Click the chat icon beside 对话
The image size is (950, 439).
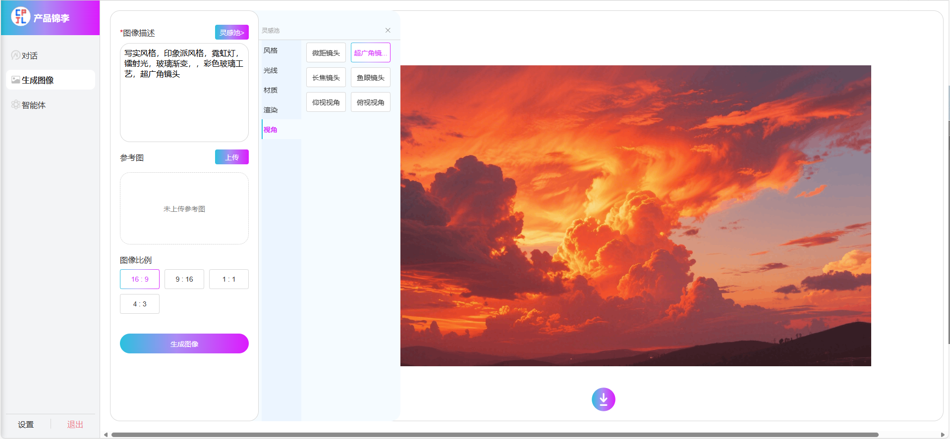pos(15,55)
